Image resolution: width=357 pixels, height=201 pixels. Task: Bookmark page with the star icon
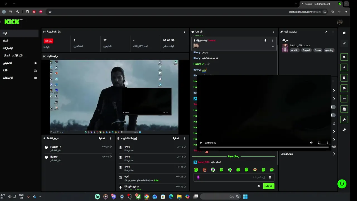pyautogui.click(x=50, y=12)
